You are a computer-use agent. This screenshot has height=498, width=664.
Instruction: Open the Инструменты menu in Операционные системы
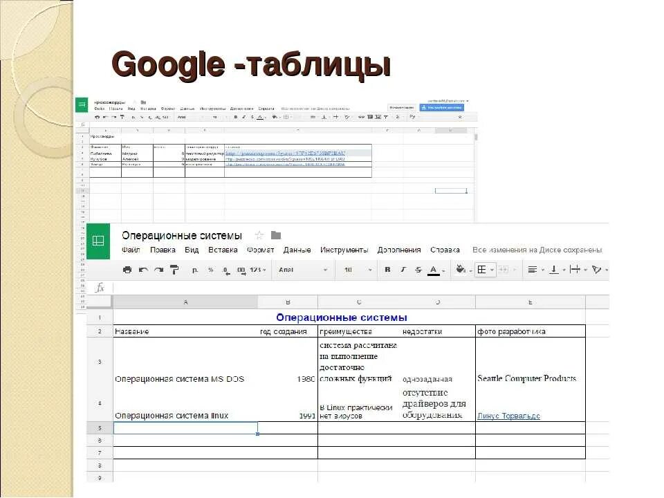click(344, 250)
